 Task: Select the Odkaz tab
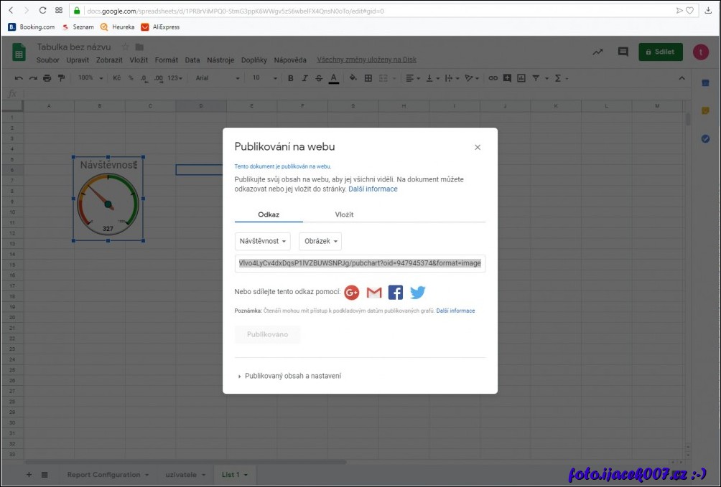(x=269, y=214)
